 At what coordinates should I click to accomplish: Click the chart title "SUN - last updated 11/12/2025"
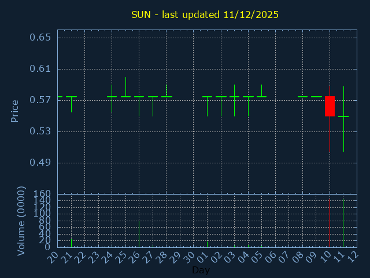(205, 14)
